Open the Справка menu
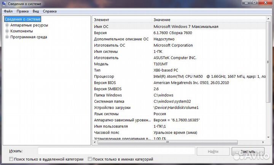Image resolution: width=274 pixels, height=165 pixels. click(x=49, y=11)
